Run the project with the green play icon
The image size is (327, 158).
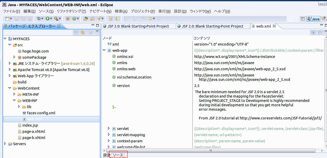pos(47,19)
